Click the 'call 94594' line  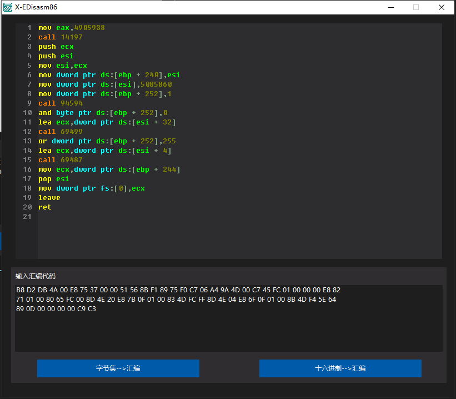coord(61,103)
